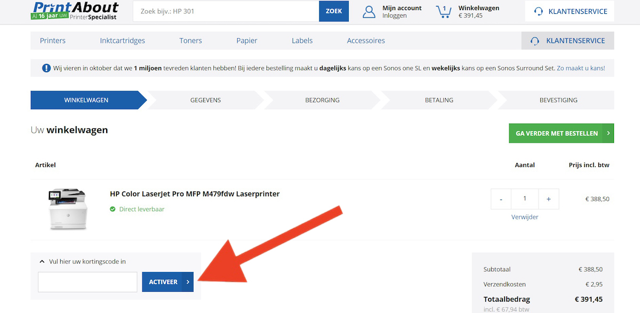This screenshot has height=313, width=640.
Task: Open the Toners menu
Action: pos(190,41)
